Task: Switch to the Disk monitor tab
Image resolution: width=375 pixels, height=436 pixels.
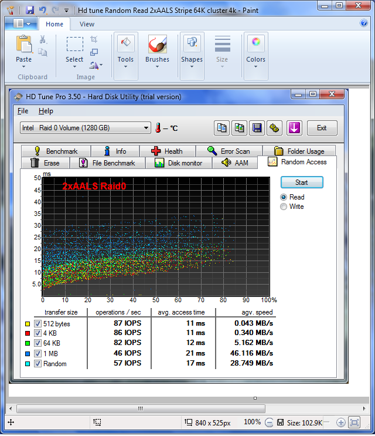Action: coord(179,163)
